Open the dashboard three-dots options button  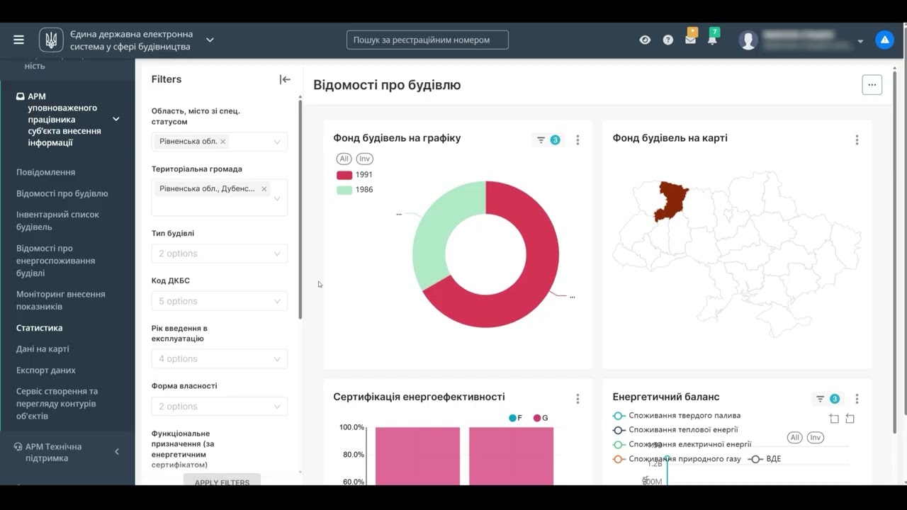[x=872, y=85]
